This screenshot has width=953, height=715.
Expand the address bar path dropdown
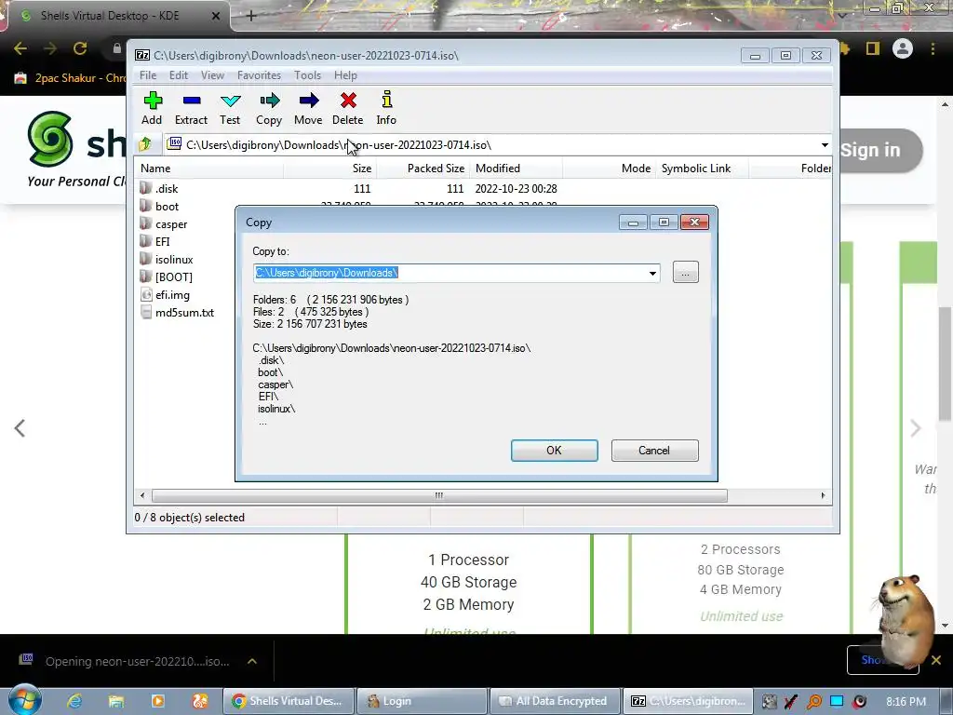coord(825,144)
